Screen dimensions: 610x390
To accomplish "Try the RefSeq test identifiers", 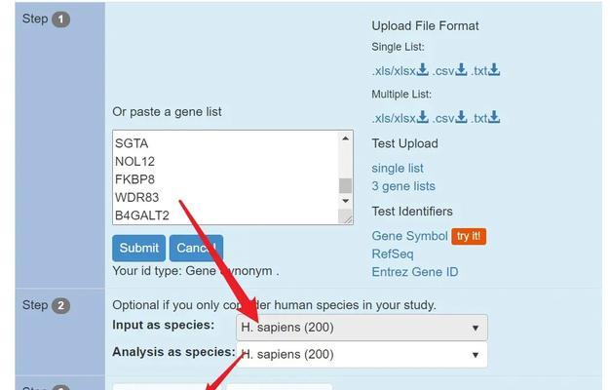I will click(393, 253).
